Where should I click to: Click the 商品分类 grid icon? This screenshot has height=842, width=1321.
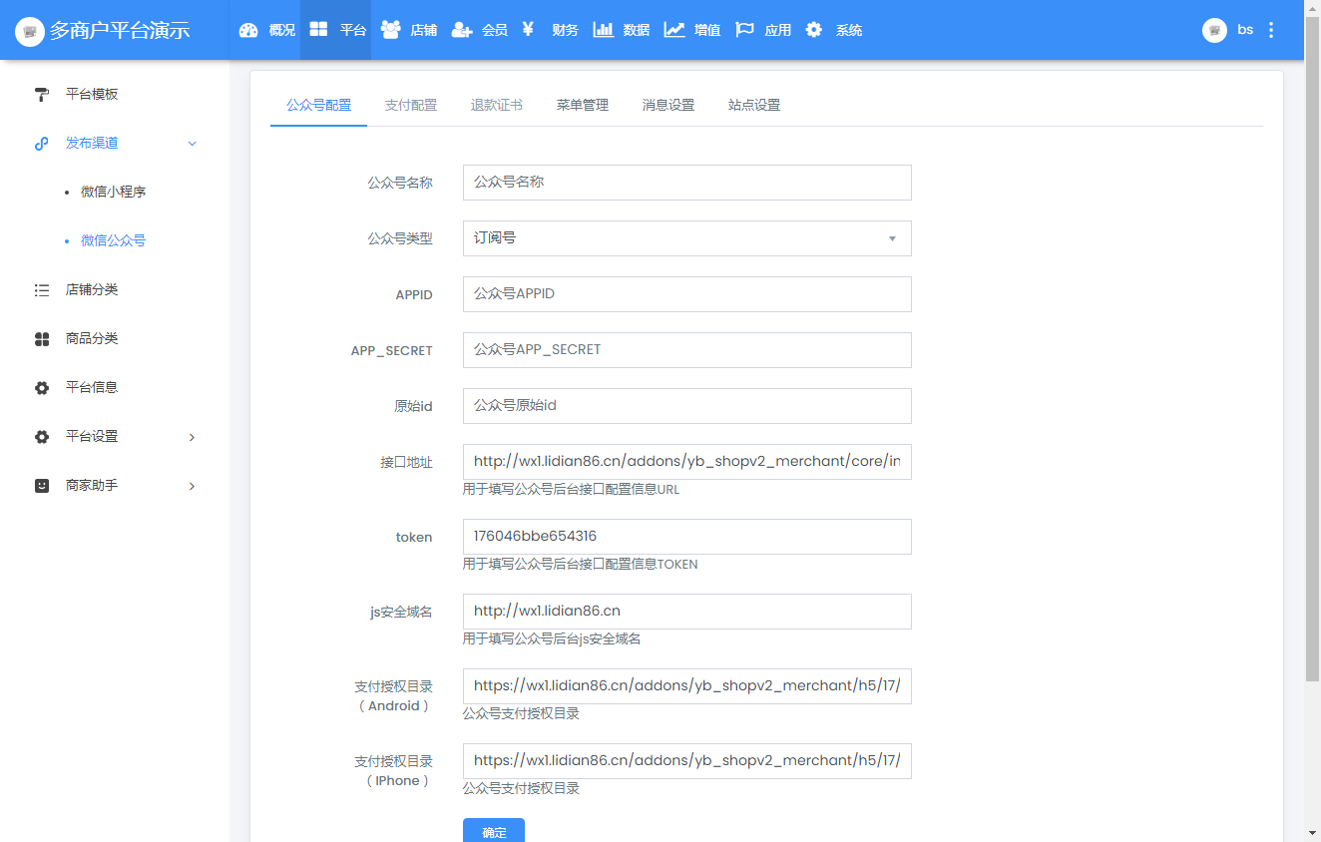pos(42,338)
